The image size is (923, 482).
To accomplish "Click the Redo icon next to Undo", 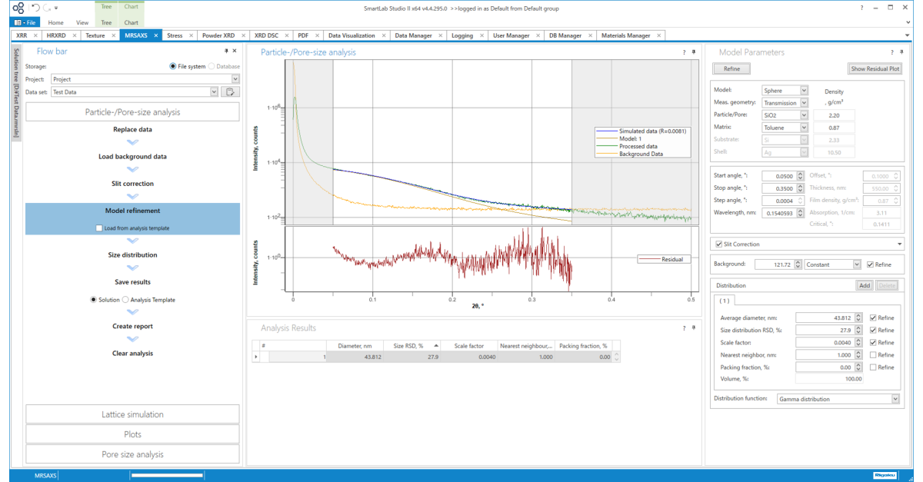I will (x=46, y=7).
